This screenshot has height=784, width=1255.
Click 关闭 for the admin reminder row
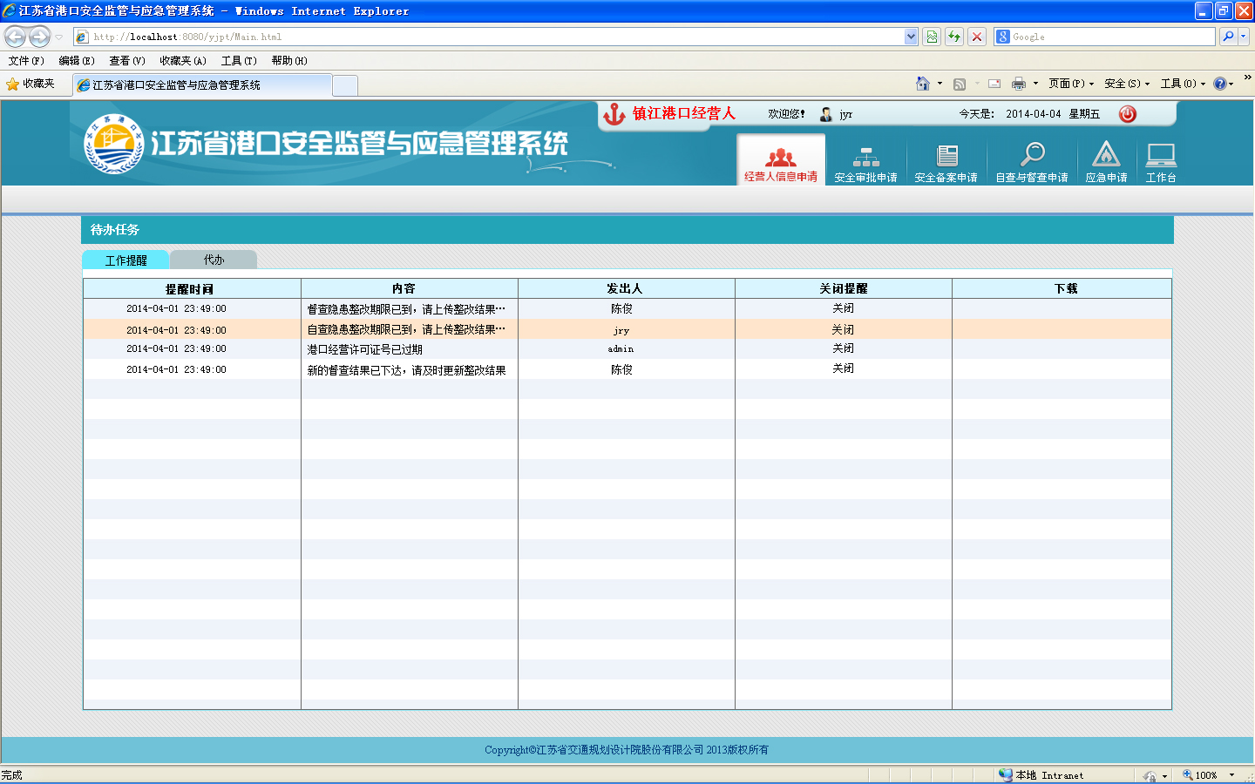[843, 348]
